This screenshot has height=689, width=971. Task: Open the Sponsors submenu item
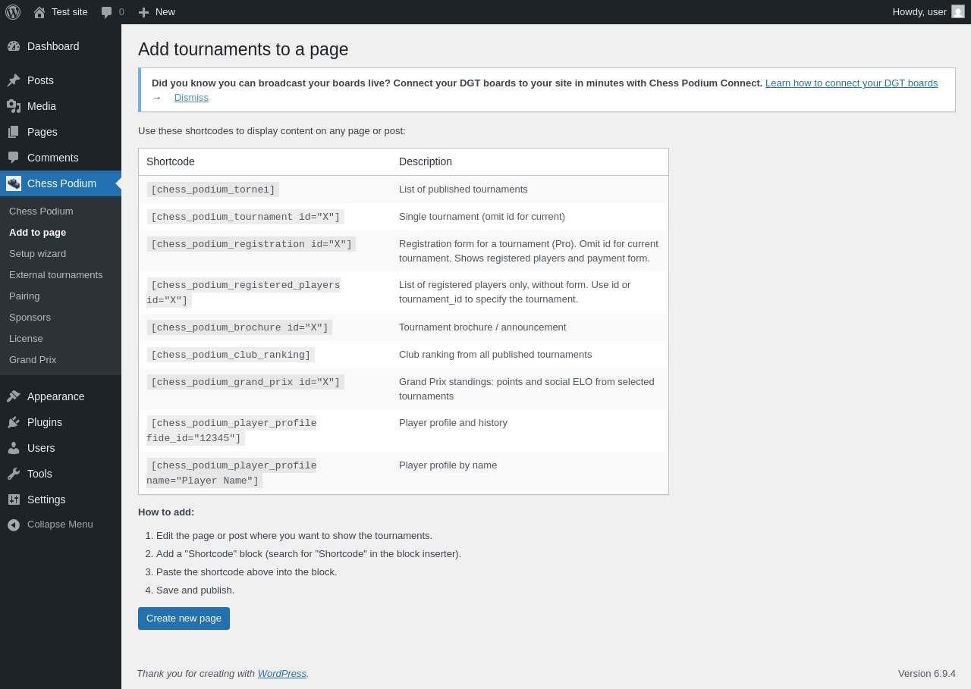(x=30, y=318)
